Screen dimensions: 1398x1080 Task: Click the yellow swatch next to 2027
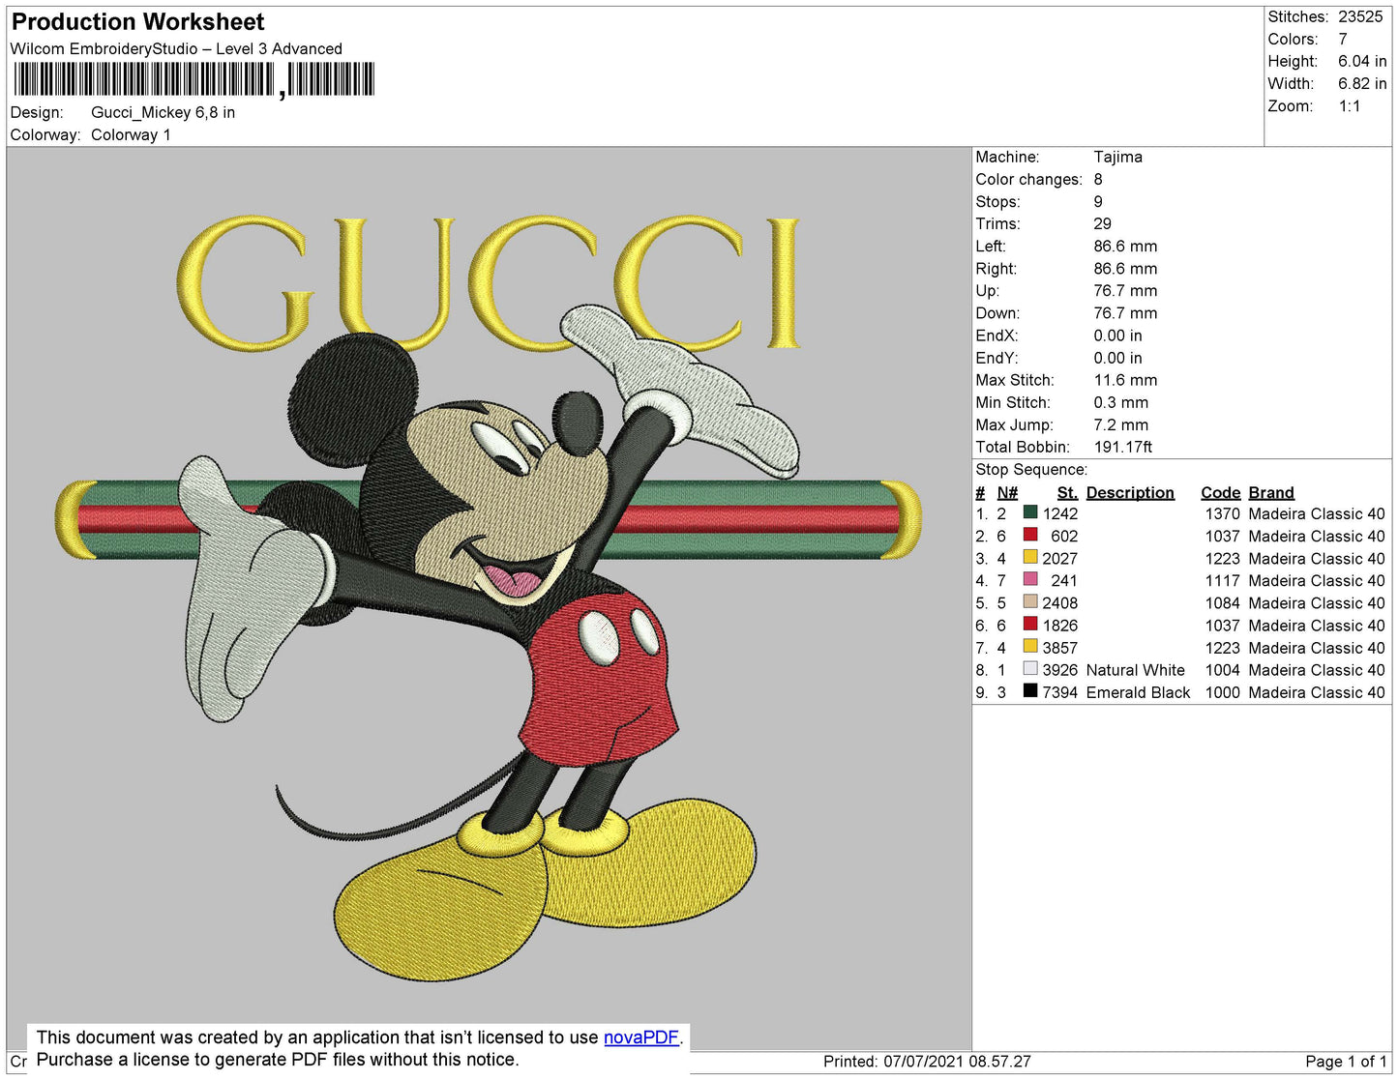point(1030,557)
